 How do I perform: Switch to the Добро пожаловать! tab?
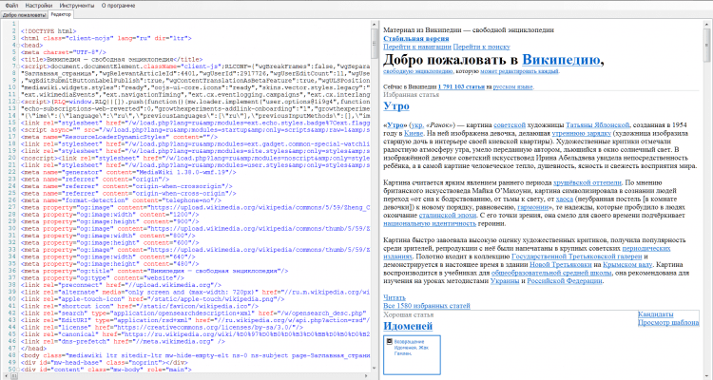pyautogui.click(x=24, y=14)
